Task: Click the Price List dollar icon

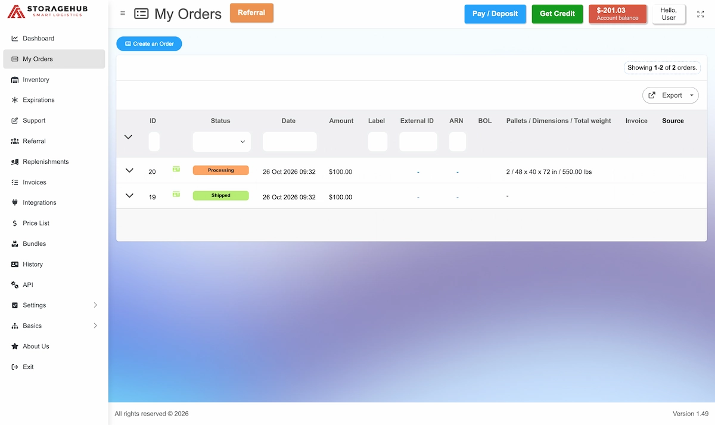Action: point(15,223)
